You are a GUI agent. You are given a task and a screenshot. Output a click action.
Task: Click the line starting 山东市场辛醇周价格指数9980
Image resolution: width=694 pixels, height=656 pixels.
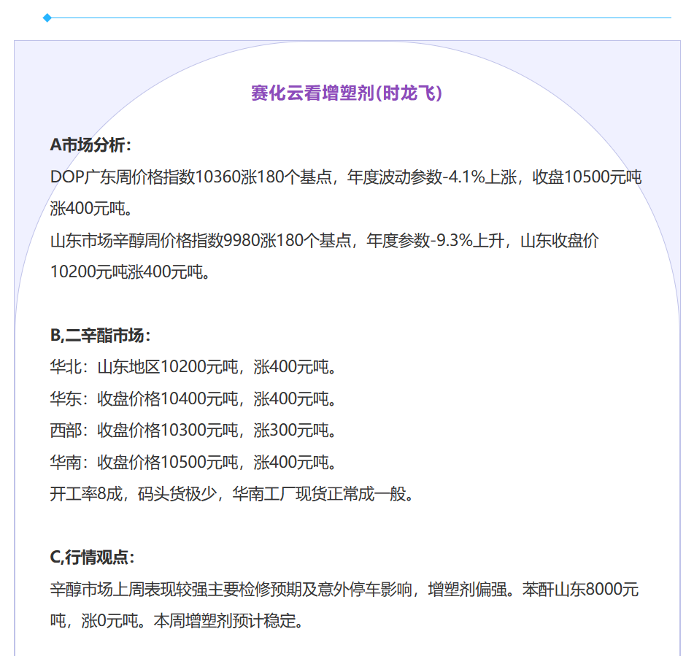(325, 240)
